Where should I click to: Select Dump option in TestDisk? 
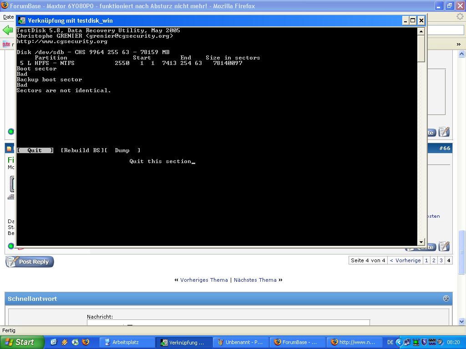[122, 150]
